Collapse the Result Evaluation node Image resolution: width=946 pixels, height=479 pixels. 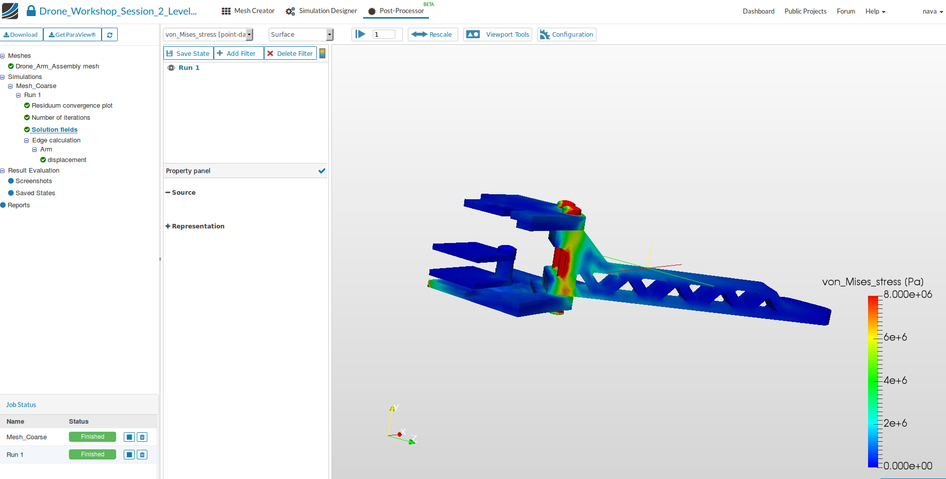pyautogui.click(x=3, y=171)
